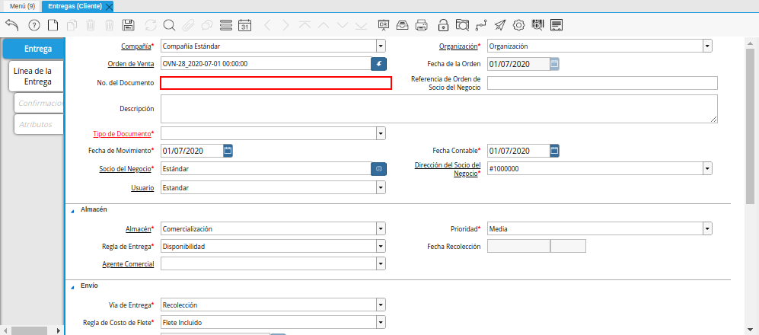The height and width of the screenshot is (335, 759).
Task: Click the Agente Comercial label link
Action: click(128, 264)
